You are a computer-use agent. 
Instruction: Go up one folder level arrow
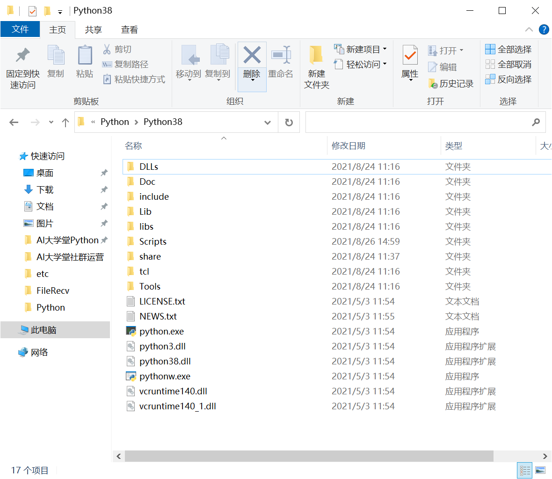(65, 122)
